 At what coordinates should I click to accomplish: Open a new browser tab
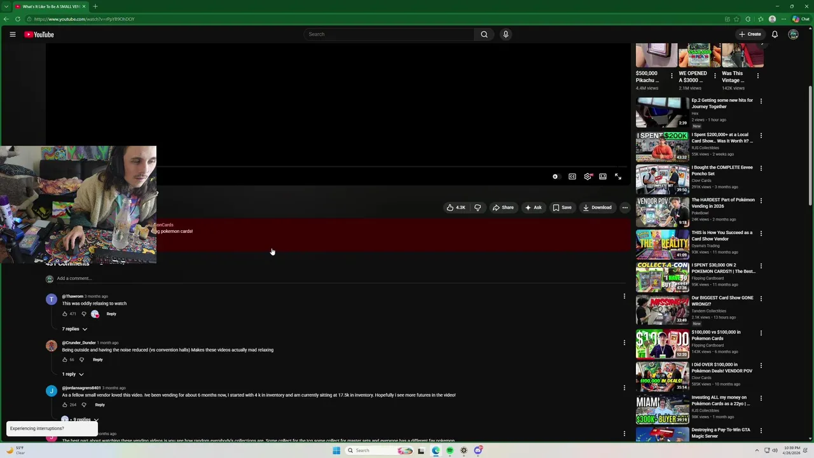point(95,6)
